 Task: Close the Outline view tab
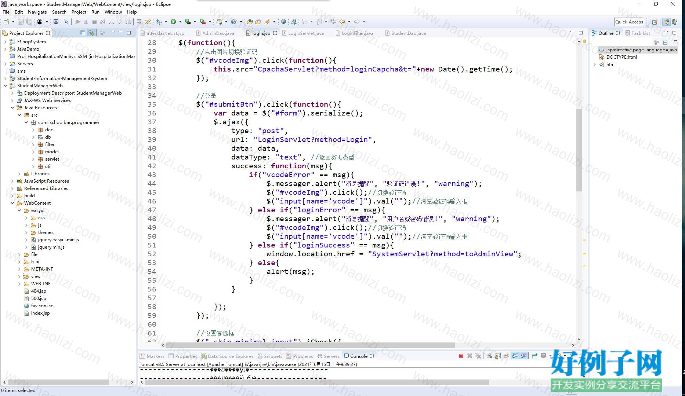(x=618, y=33)
